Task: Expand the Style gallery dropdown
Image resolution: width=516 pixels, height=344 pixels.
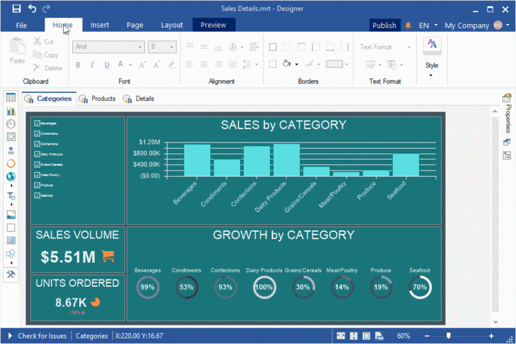Action: (x=431, y=76)
